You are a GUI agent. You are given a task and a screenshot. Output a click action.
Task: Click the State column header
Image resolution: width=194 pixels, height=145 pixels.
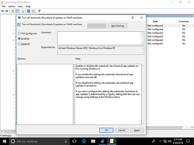[x=155, y=21]
